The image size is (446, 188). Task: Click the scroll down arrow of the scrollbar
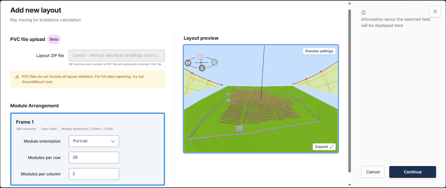349,184
